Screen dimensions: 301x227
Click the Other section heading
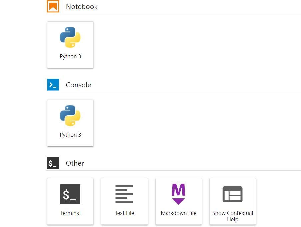point(75,163)
